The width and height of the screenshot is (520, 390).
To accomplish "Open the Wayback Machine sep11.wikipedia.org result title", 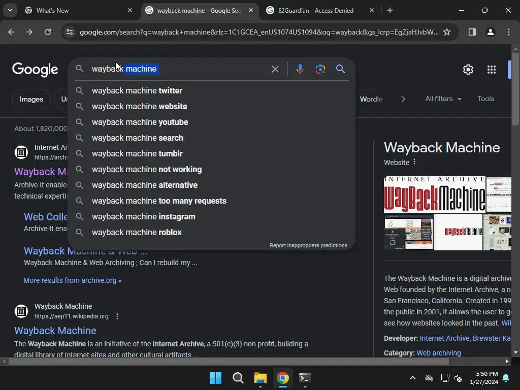I will click(55, 331).
